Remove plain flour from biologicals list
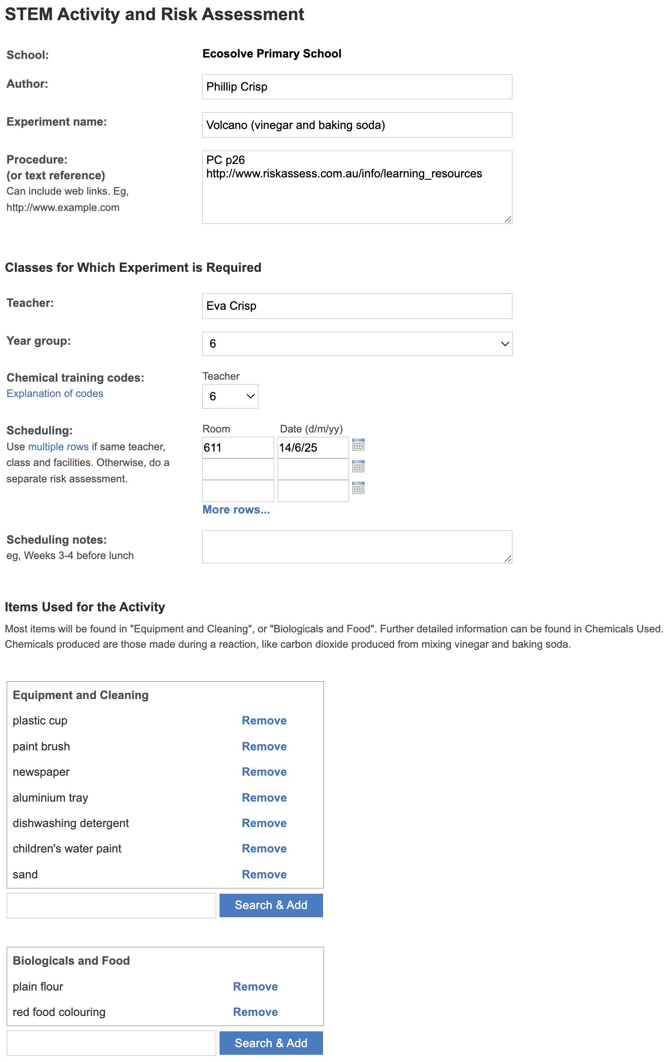The width and height of the screenshot is (672, 1062). (255, 987)
